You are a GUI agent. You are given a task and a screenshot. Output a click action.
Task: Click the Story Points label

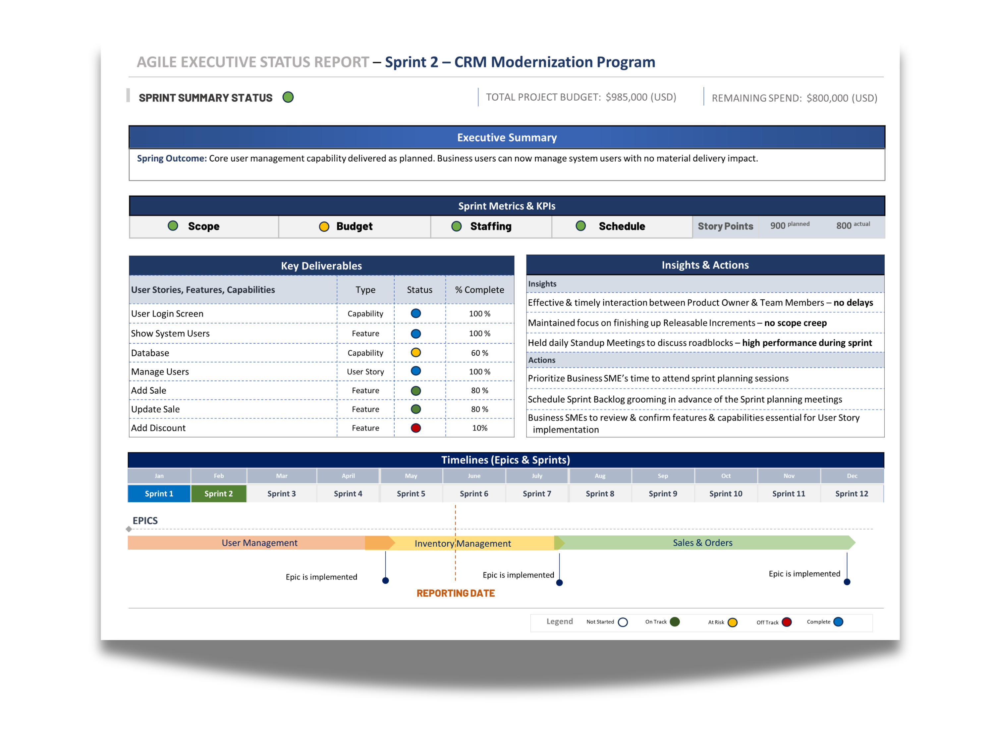coord(725,226)
